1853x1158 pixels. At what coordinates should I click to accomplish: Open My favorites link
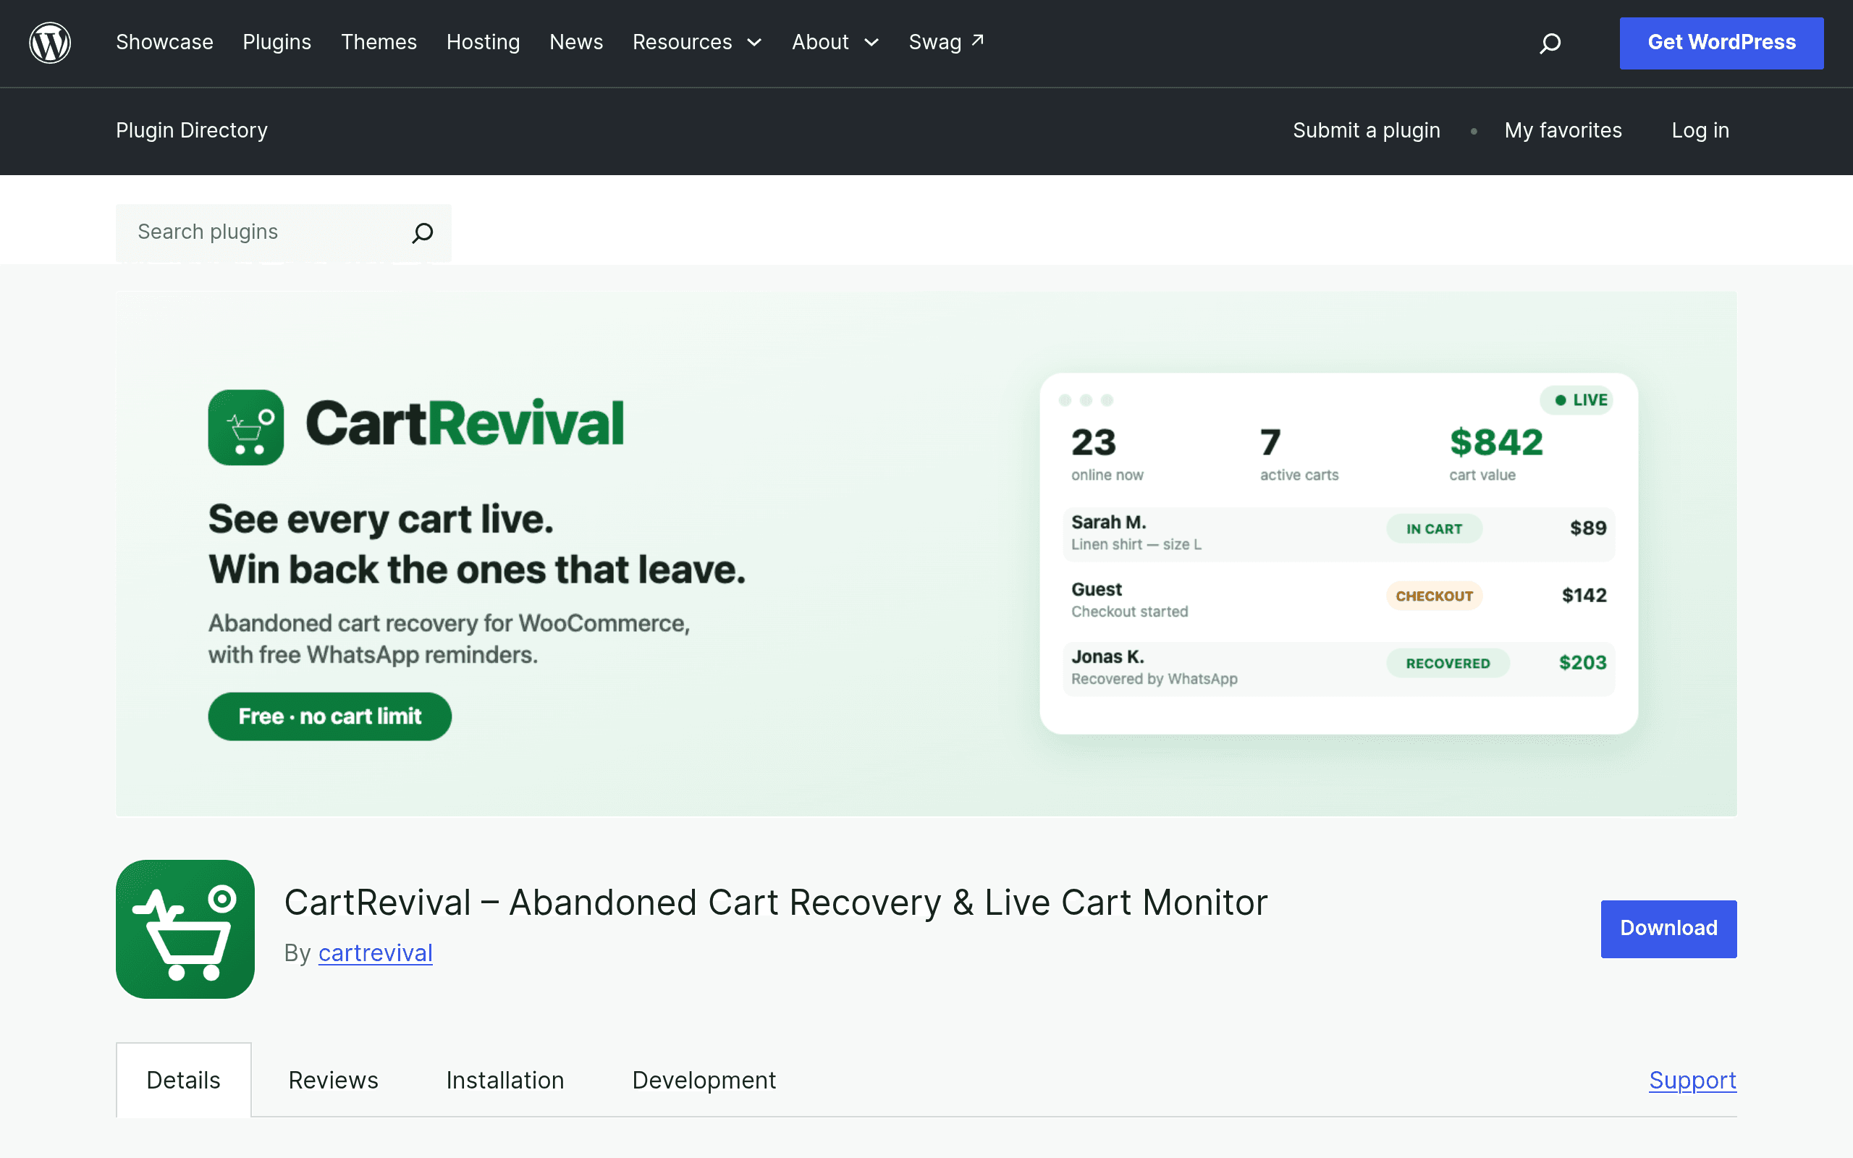[x=1563, y=130]
